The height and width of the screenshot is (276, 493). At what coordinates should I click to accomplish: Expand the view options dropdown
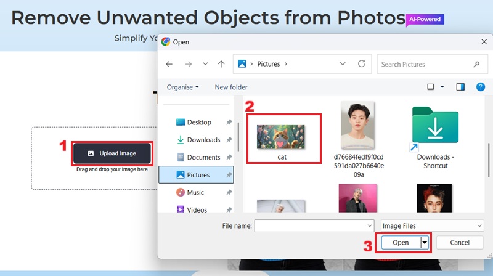442,87
